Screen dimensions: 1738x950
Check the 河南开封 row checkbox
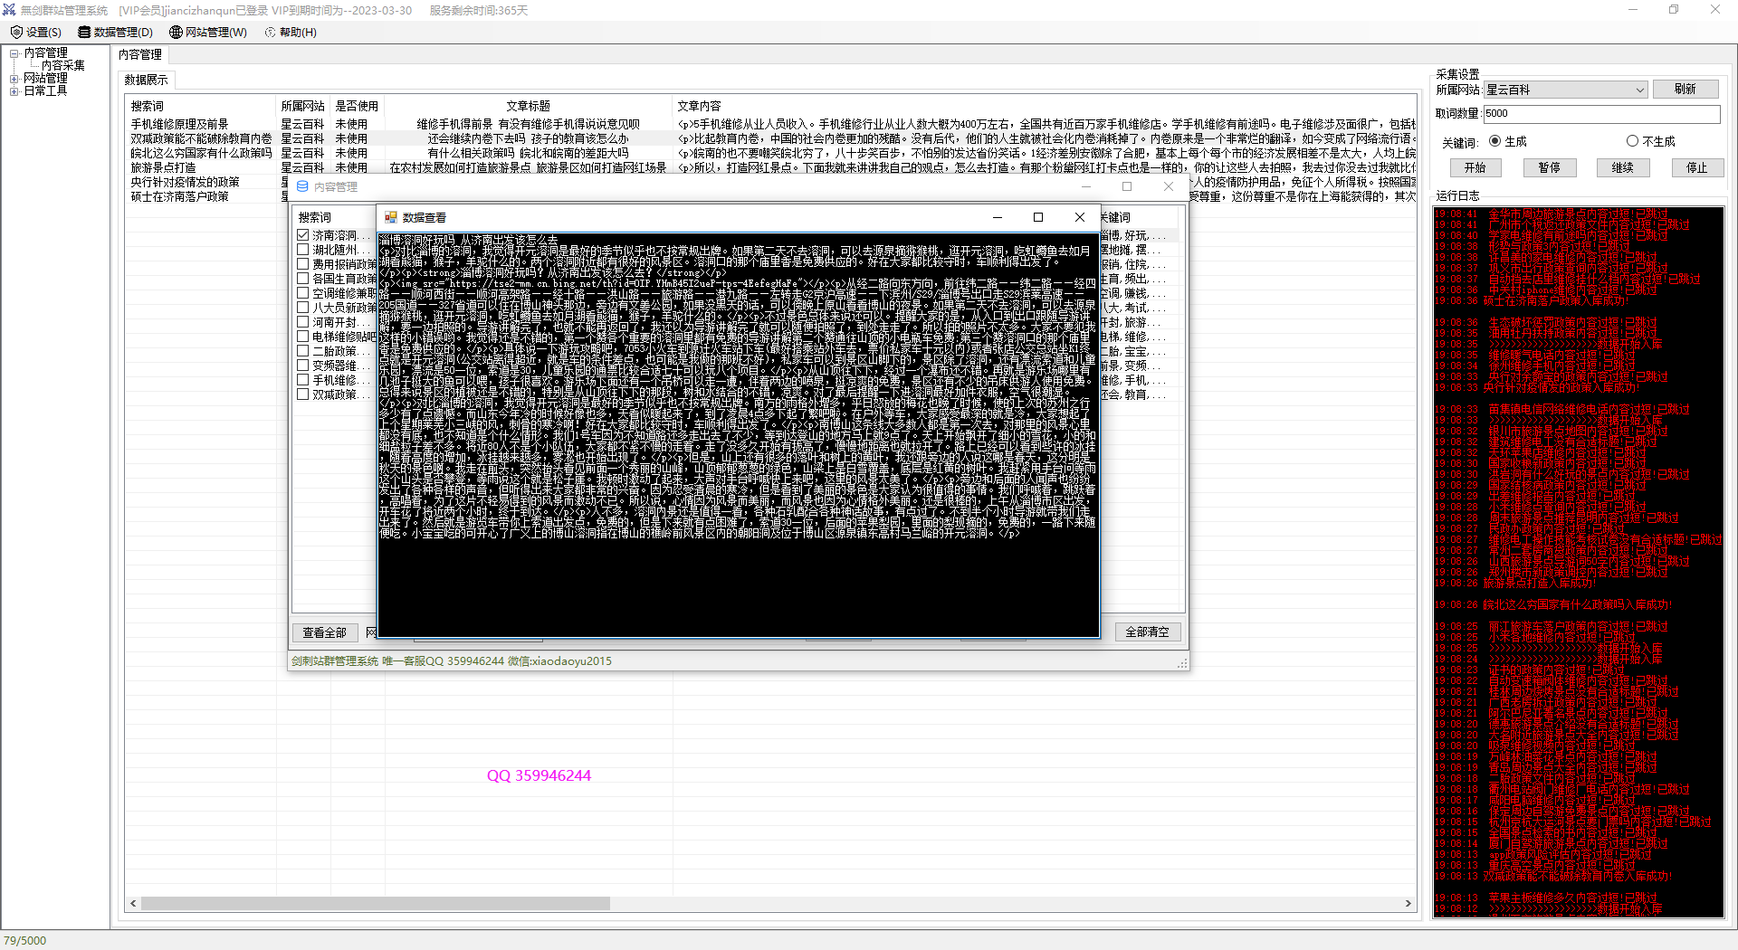pos(303,322)
